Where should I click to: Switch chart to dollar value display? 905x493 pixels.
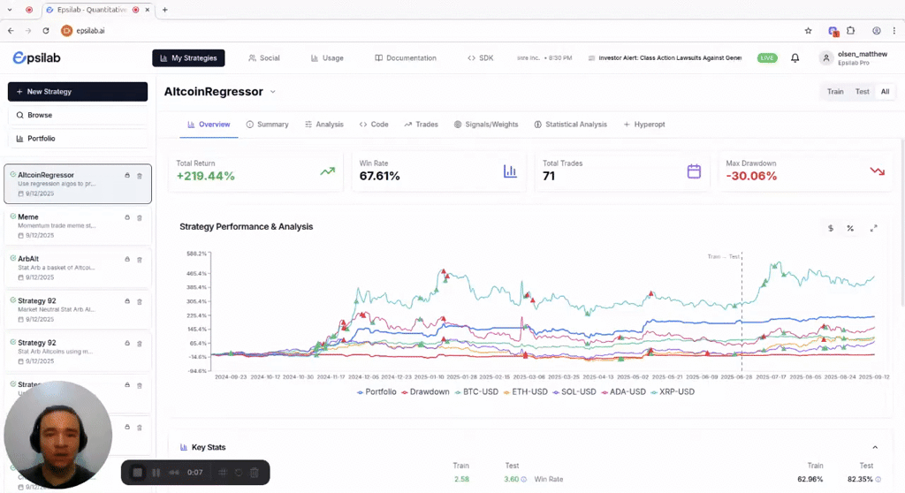830,228
